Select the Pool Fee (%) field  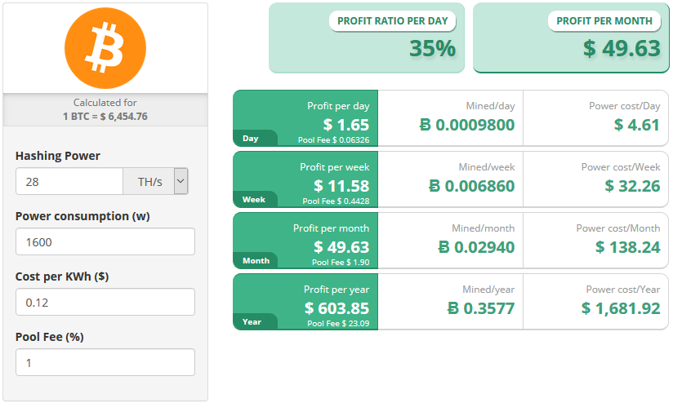click(105, 362)
